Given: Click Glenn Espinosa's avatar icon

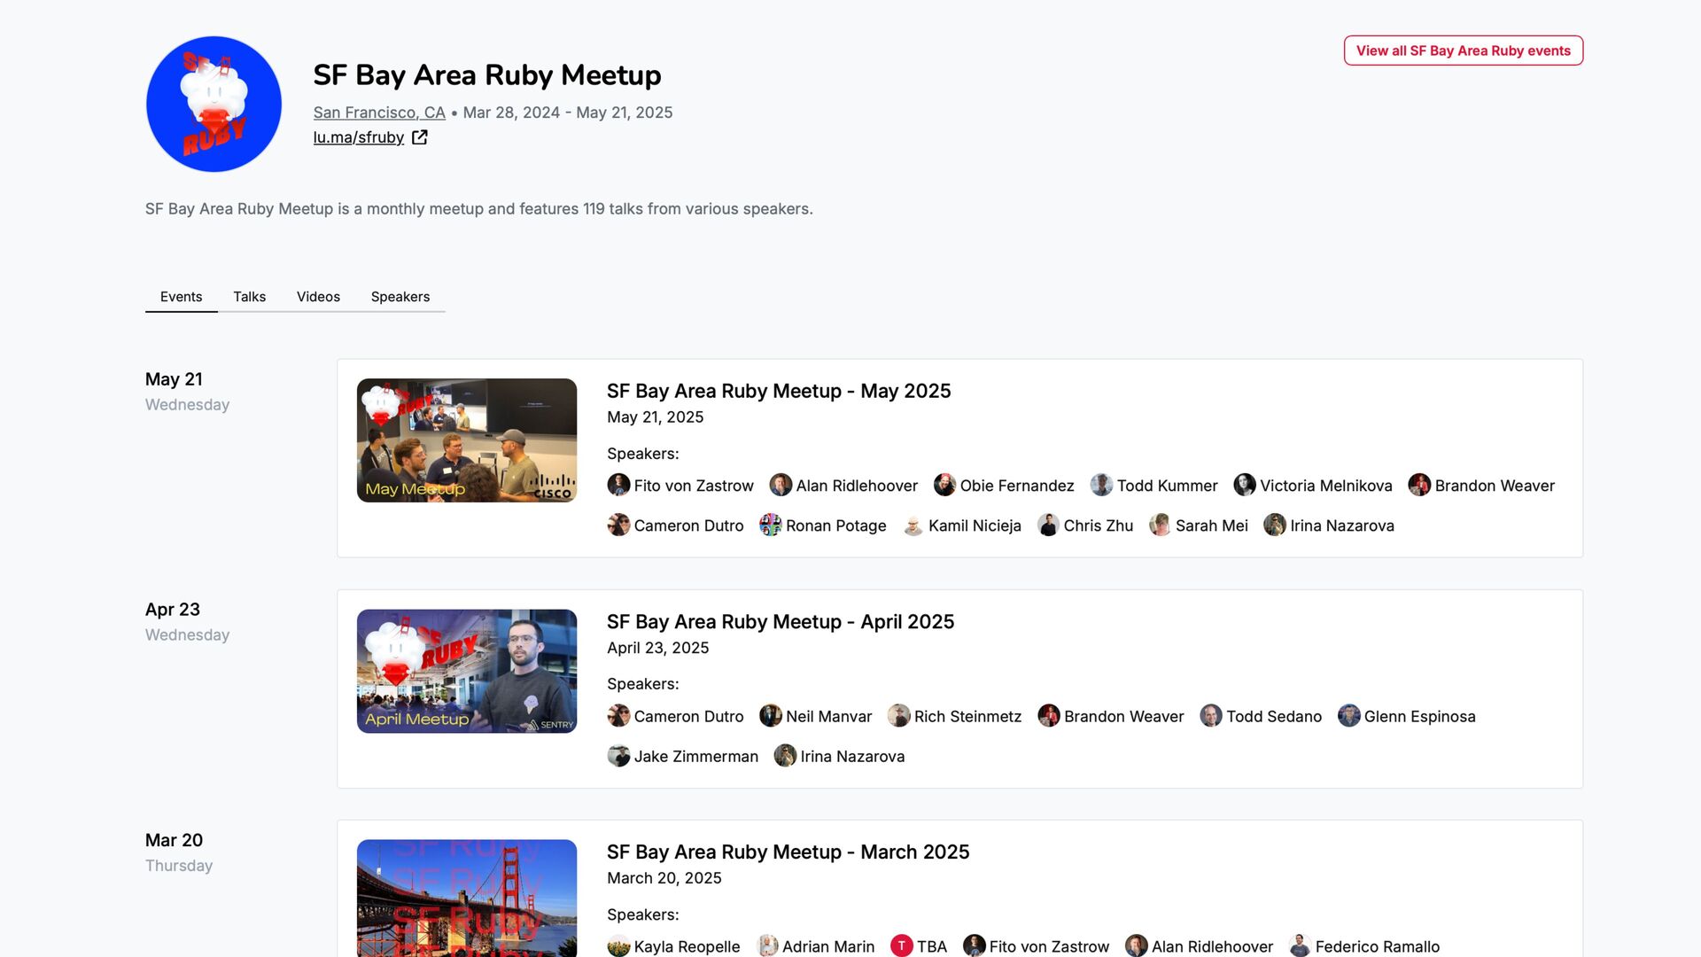Looking at the screenshot, I should pyautogui.click(x=1348, y=715).
